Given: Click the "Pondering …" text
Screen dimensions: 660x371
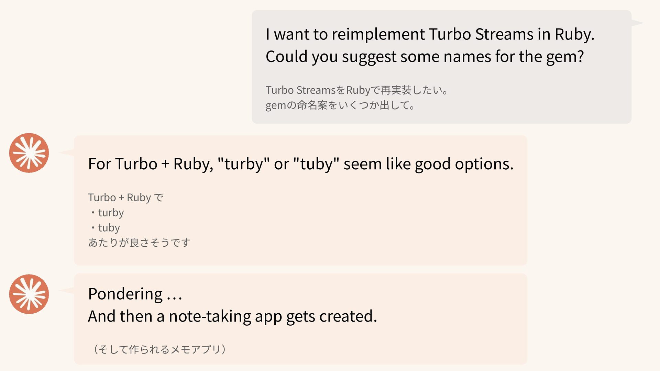Looking at the screenshot, I should (x=135, y=294).
